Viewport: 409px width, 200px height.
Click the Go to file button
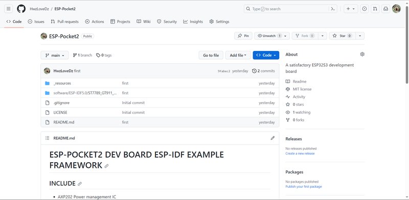(x=211, y=55)
